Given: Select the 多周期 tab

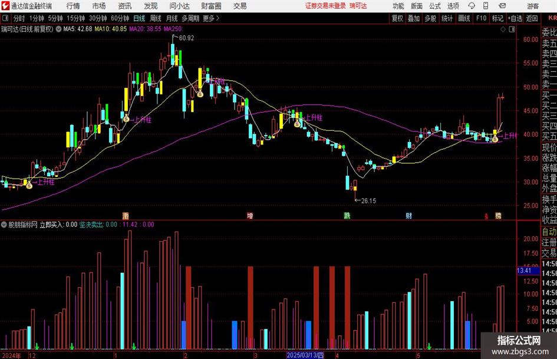Looking at the screenshot, I should pos(190,18).
